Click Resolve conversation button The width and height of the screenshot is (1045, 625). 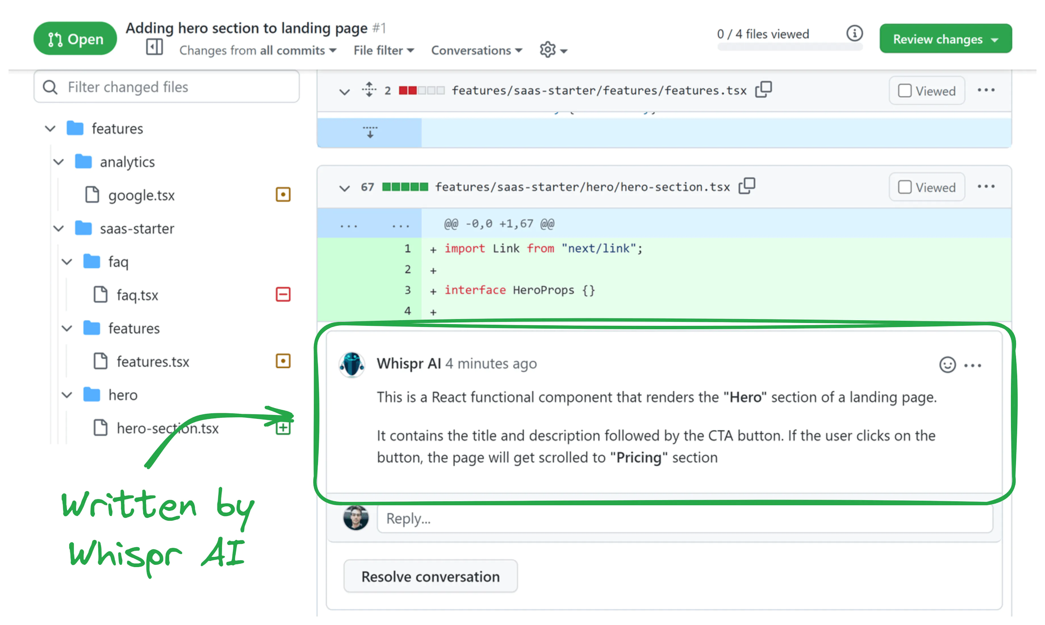point(430,576)
